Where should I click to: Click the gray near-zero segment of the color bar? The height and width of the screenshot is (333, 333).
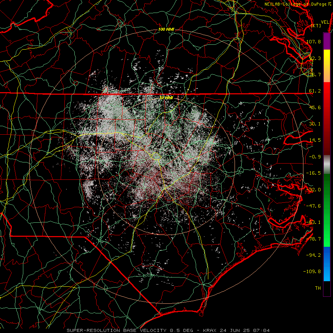[327, 165]
